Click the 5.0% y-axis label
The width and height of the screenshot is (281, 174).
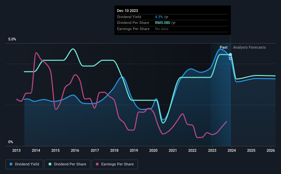click(12, 39)
